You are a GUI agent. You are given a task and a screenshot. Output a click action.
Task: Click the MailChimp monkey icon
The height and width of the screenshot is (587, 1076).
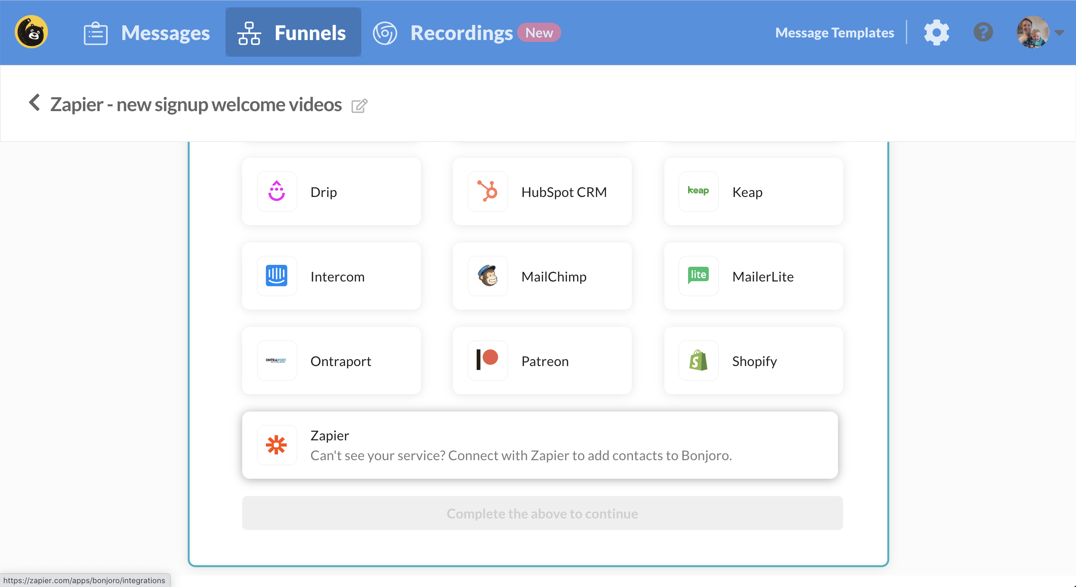coord(488,276)
